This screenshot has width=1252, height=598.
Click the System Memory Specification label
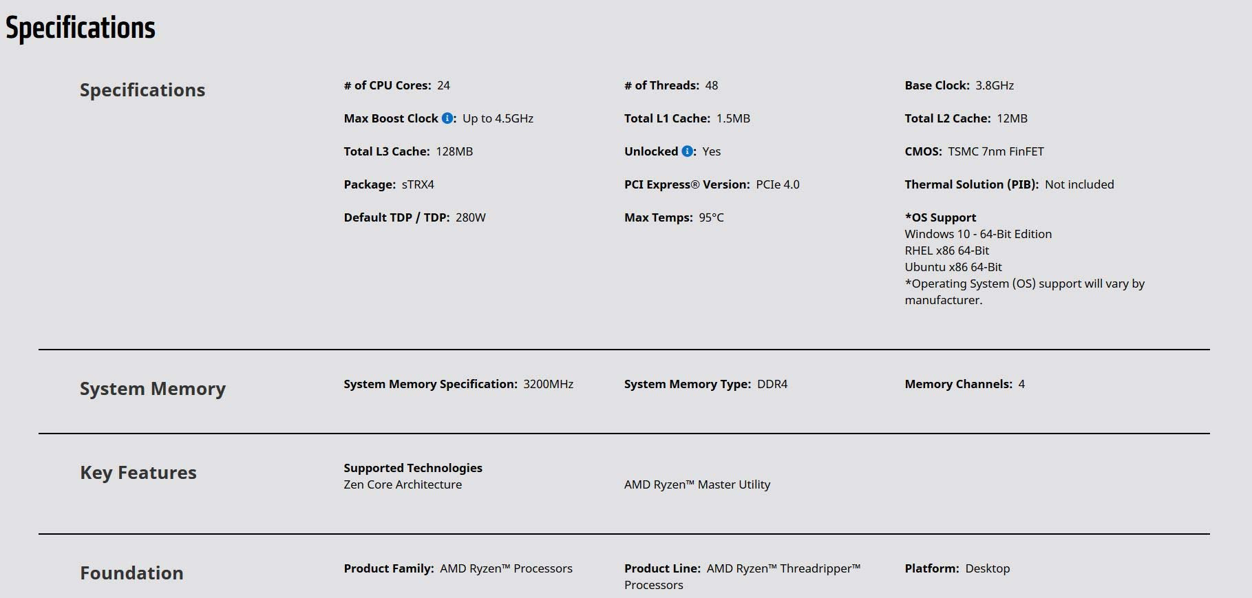430,384
